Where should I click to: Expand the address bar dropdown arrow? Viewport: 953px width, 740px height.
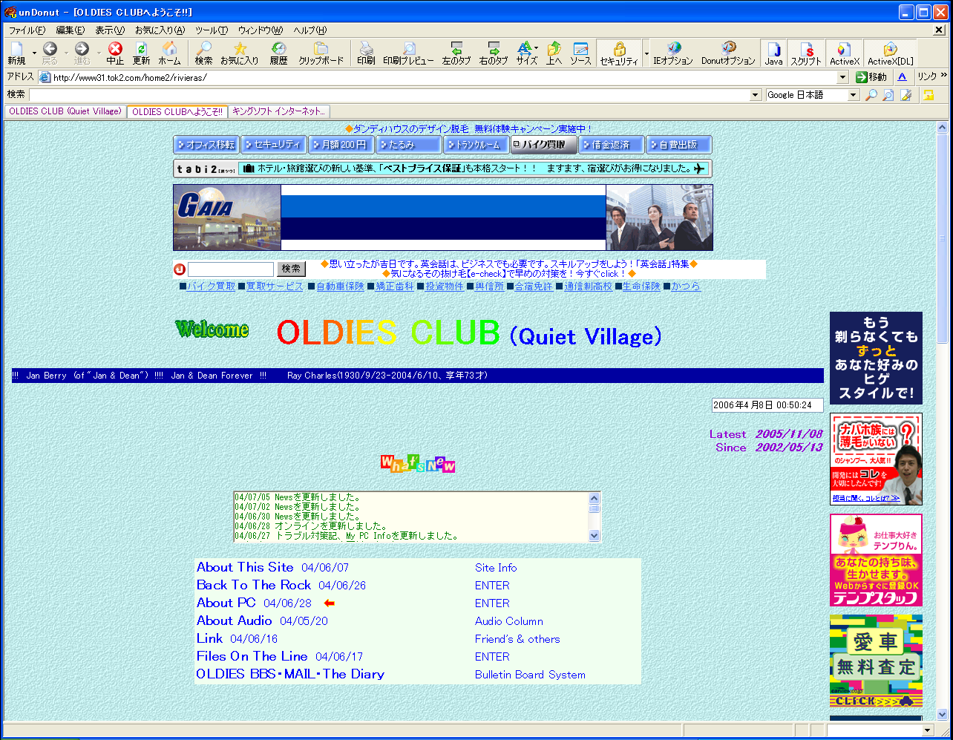pyautogui.click(x=842, y=77)
